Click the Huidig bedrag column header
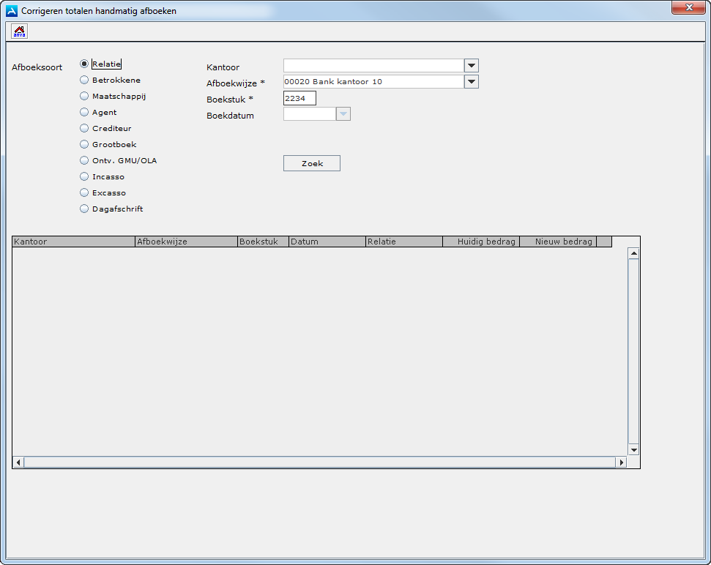Viewport: 711px width, 565px height. 480,242
